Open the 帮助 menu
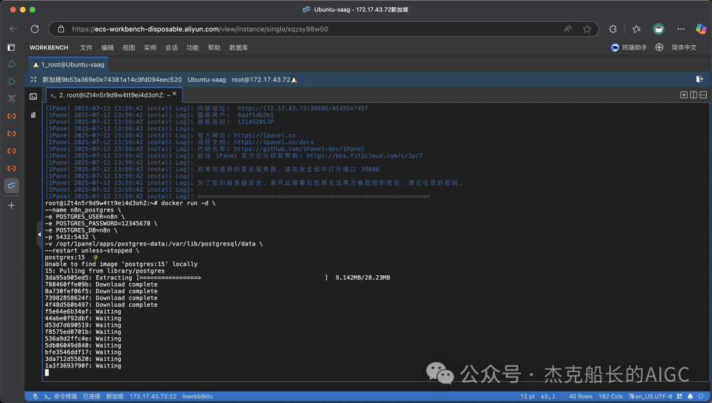712x403 pixels. [214, 47]
